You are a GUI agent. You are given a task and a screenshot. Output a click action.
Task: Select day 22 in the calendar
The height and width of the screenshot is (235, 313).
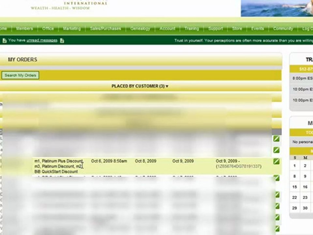point(295,197)
